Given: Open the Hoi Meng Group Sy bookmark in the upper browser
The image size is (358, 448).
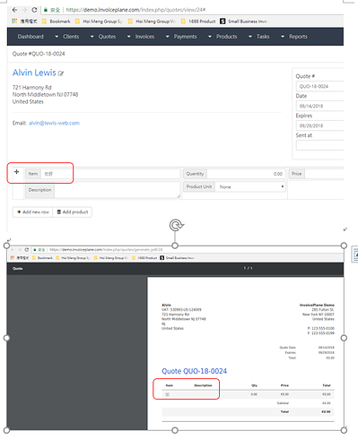Looking at the screenshot, I should tap(99, 22).
